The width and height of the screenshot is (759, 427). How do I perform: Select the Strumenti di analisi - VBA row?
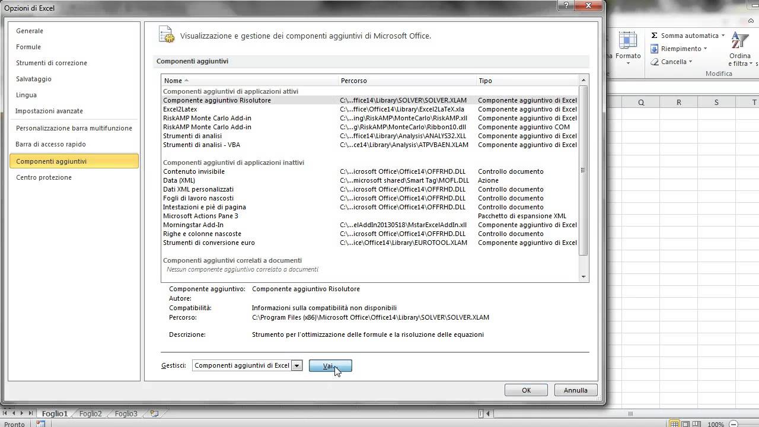(370, 145)
